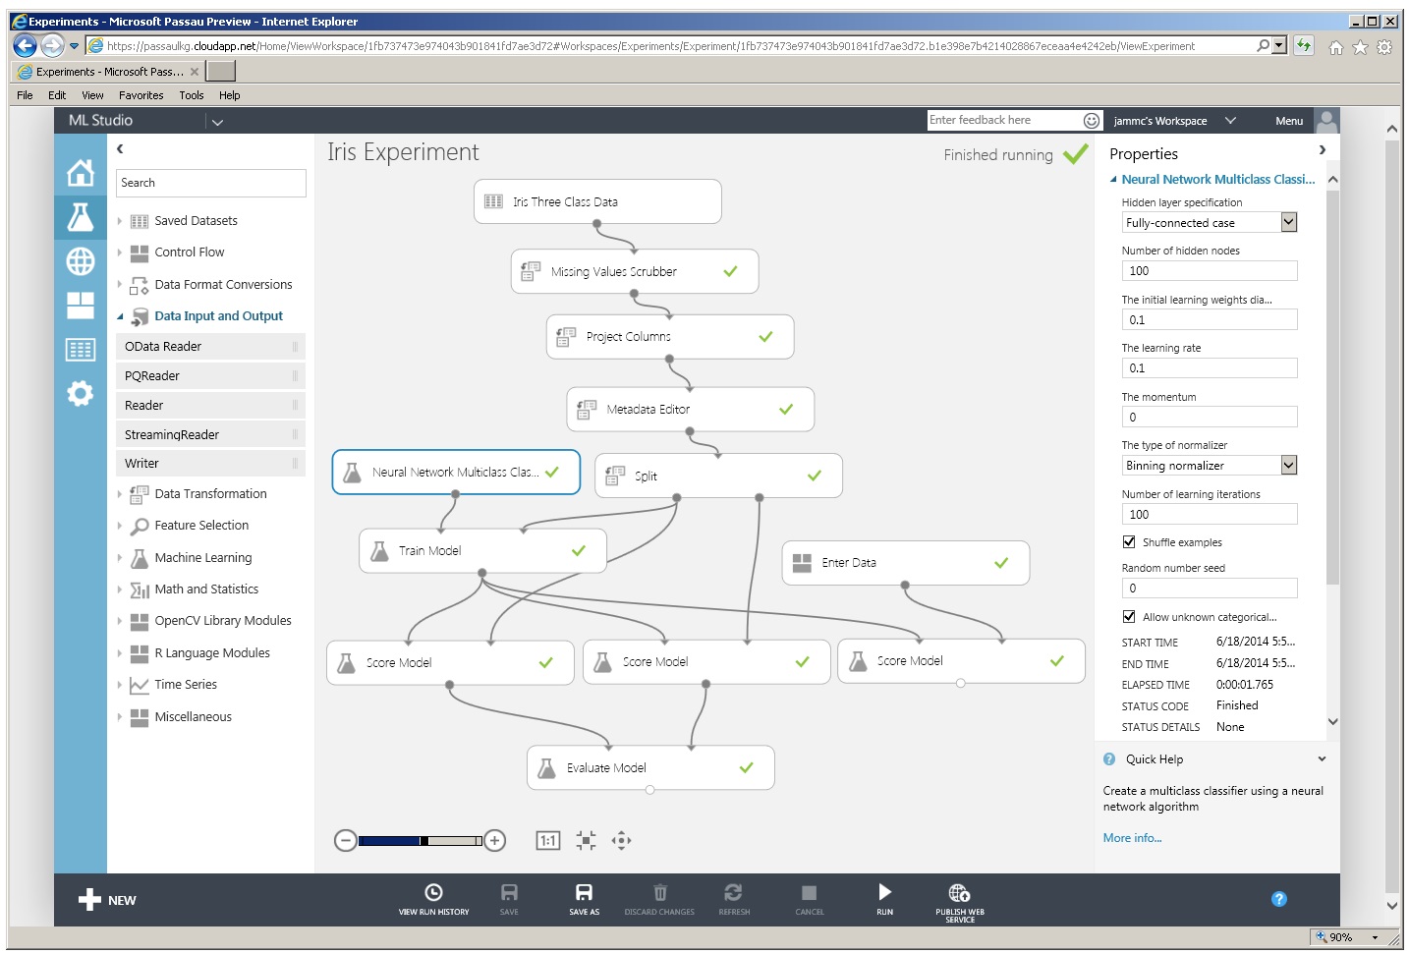The image size is (1409, 954).
Task: Open the Home icon in left sidebar
Action: tap(81, 173)
